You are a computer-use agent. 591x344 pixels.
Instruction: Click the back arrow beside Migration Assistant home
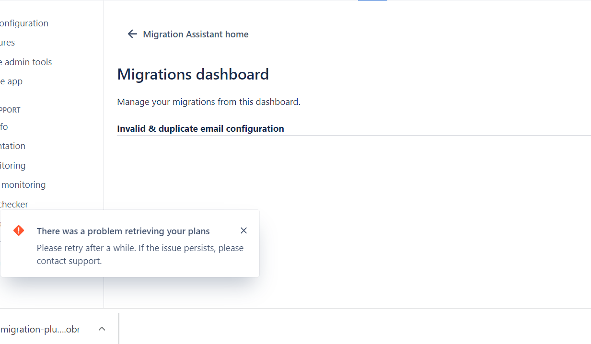point(132,34)
